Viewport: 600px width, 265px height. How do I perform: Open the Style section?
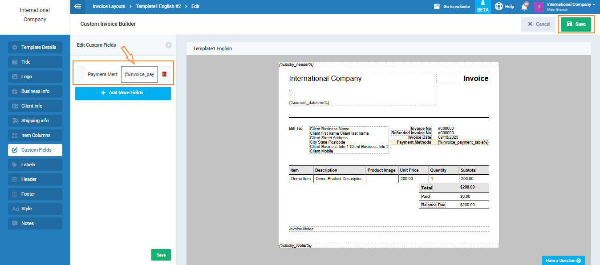click(35, 209)
